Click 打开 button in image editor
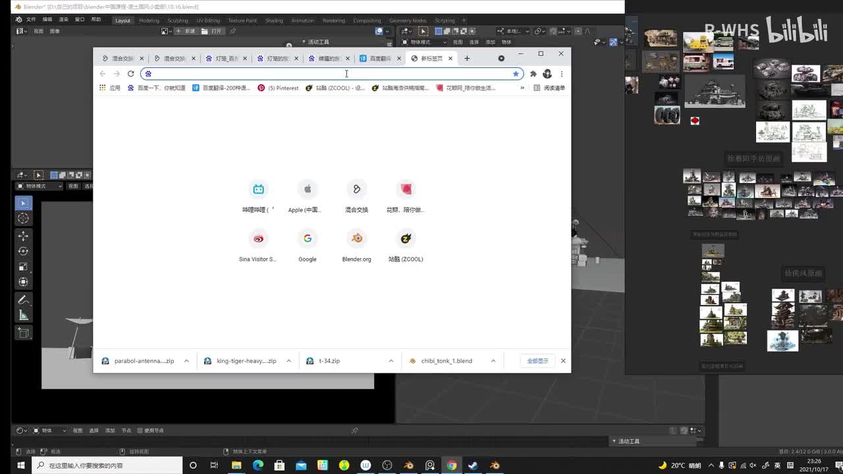The width and height of the screenshot is (843, 474). [x=212, y=31]
